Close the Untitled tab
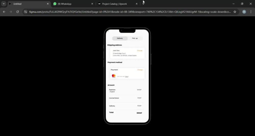 (48, 4)
